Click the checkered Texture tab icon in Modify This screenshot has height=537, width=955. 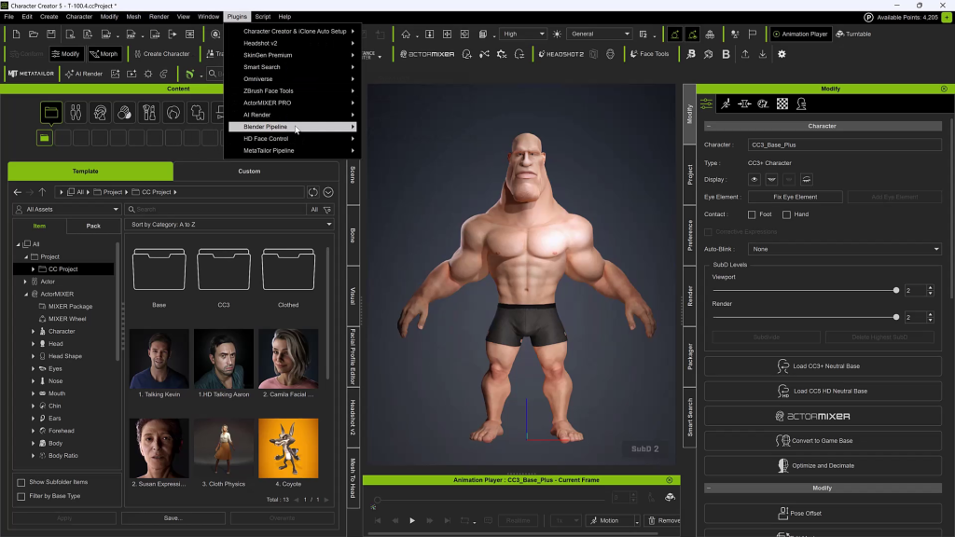[x=782, y=103]
